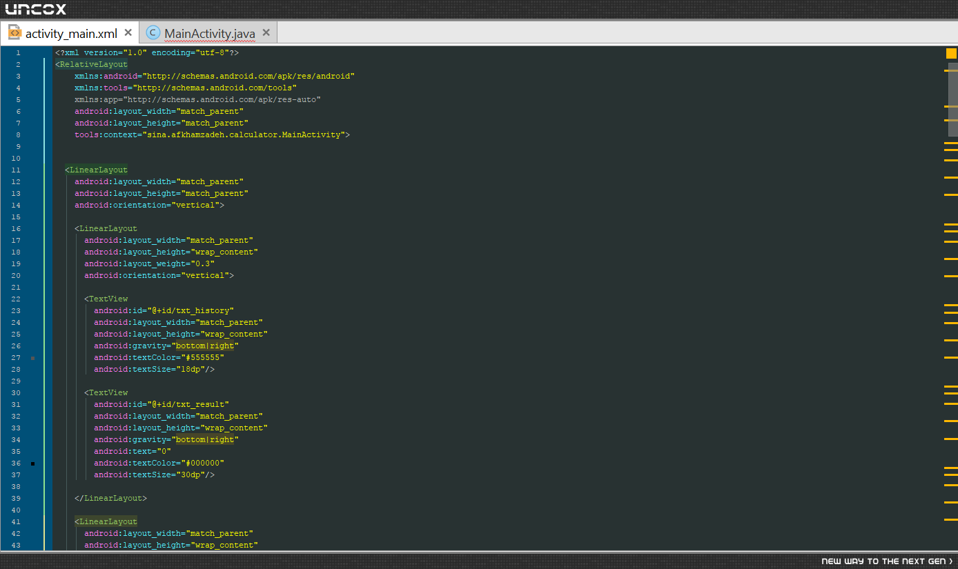The height and width of the screenshot is (569, 958).
Task: Click the orange inspection indicator square
Action: click(x=951, y=53)
